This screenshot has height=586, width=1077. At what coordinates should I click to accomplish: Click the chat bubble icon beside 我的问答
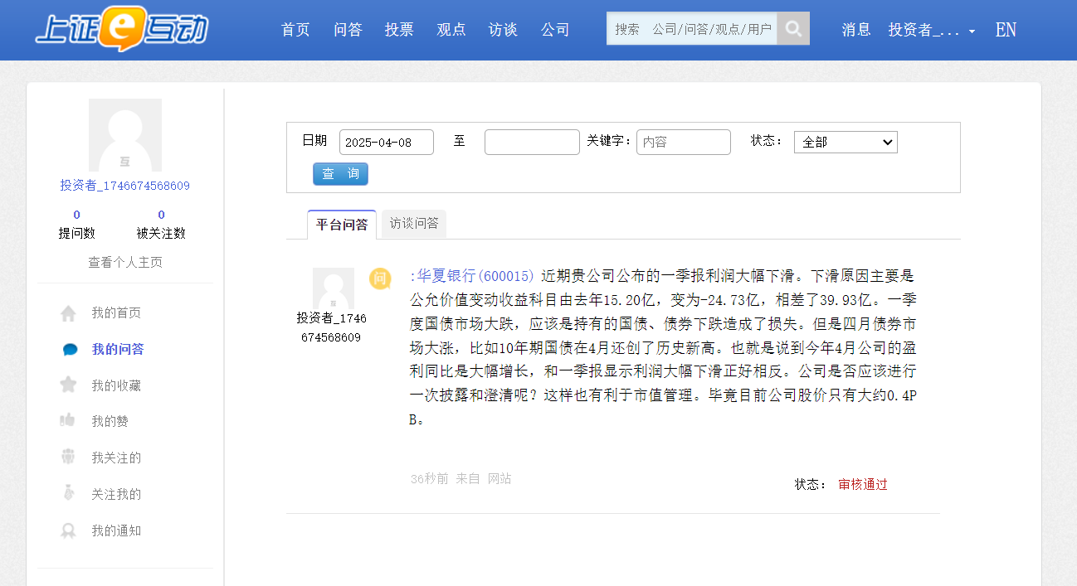tap(70, 350)
